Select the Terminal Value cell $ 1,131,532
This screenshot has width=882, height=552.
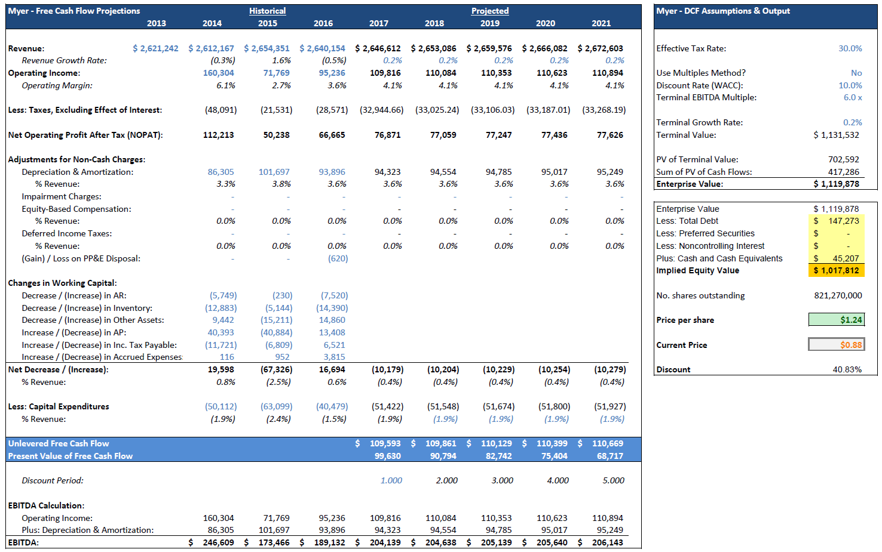coord(836,135)
